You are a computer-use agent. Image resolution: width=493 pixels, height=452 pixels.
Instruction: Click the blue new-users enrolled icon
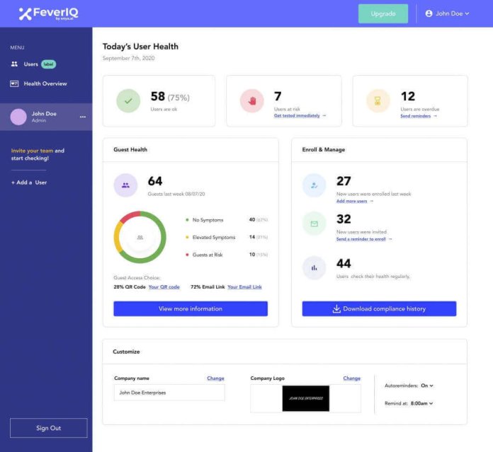coord(314,185)
